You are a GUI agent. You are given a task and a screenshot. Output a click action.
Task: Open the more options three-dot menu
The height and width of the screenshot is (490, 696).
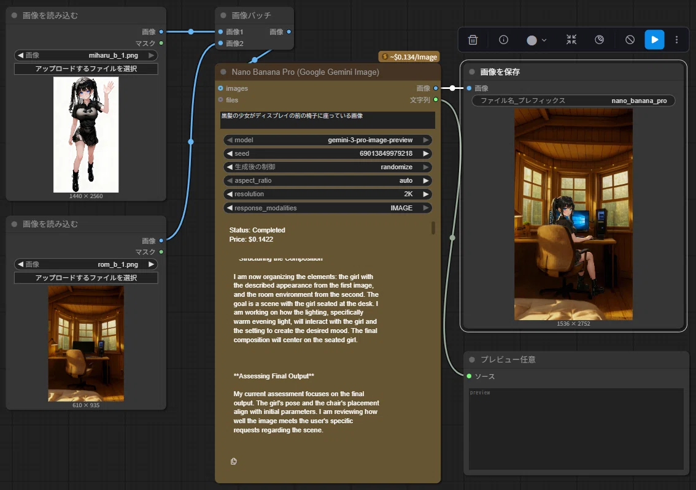tap(676, 40)
